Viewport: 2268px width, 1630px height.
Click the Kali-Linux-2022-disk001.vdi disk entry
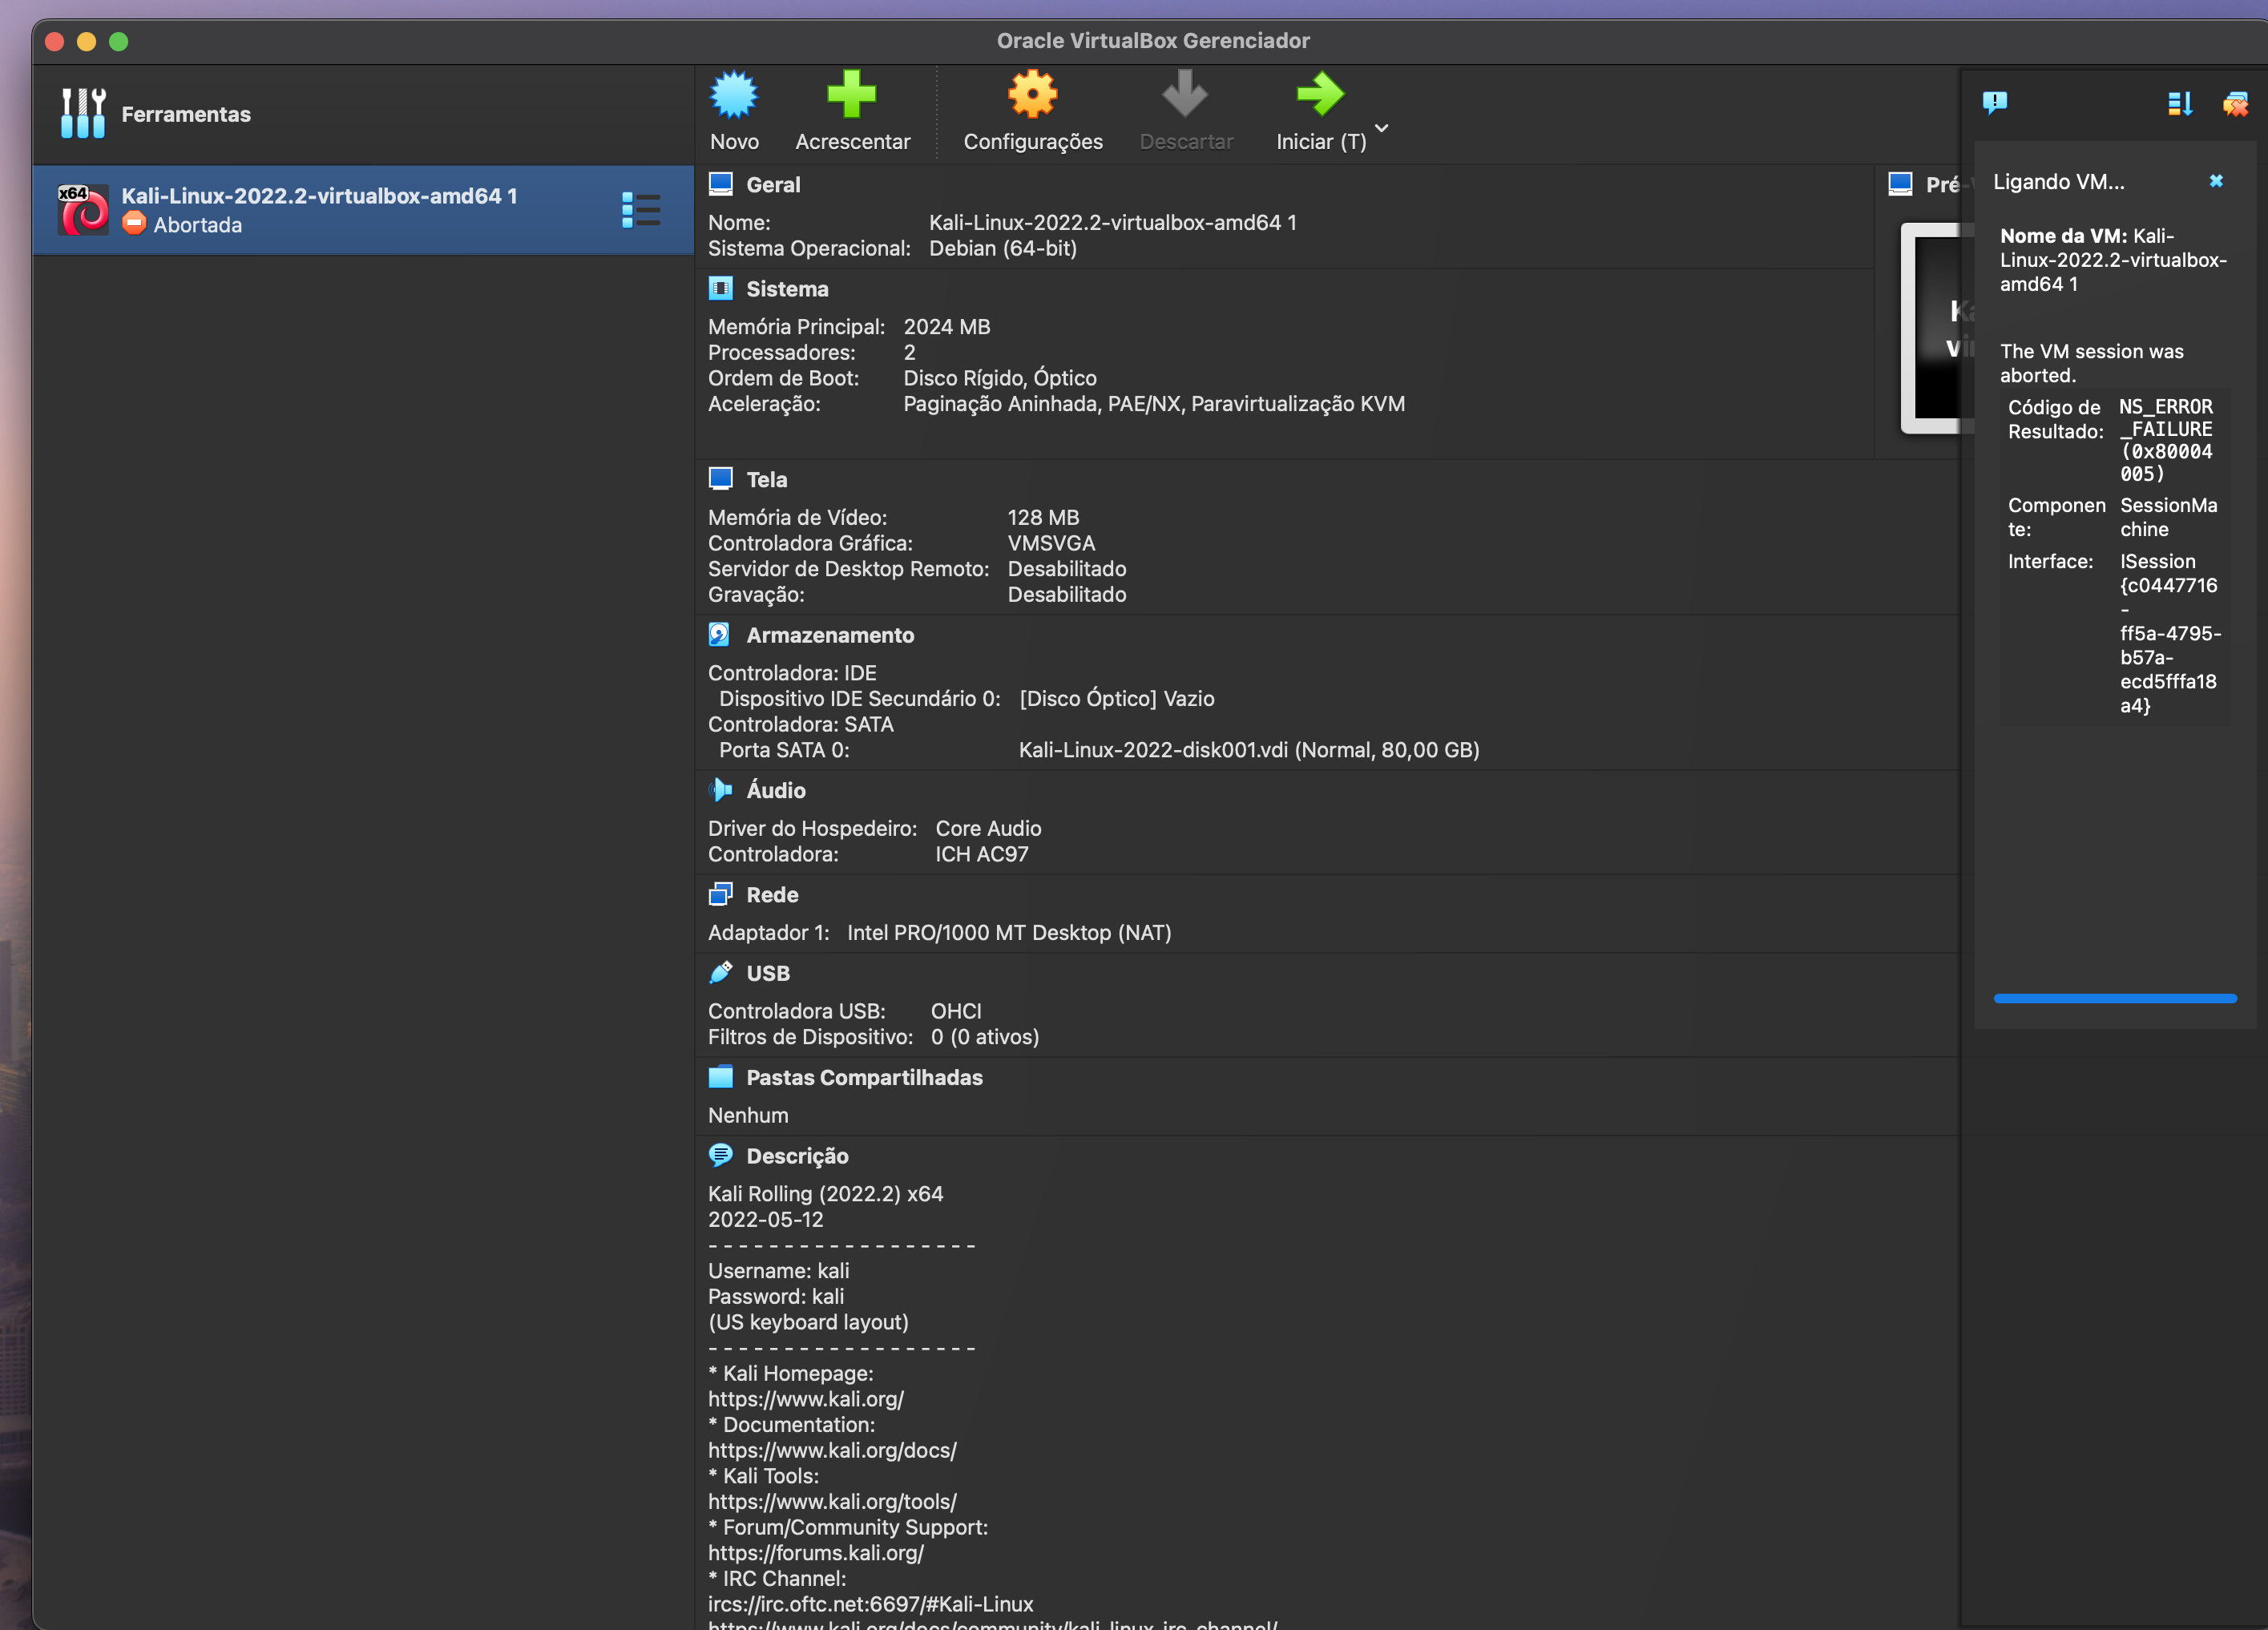click(1249, 750)
